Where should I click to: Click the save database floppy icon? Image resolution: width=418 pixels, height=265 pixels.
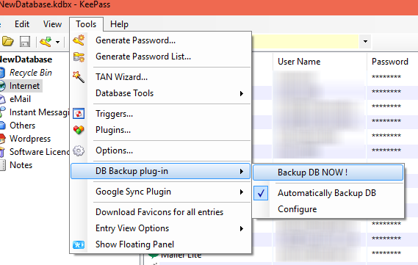click(25, 42)
